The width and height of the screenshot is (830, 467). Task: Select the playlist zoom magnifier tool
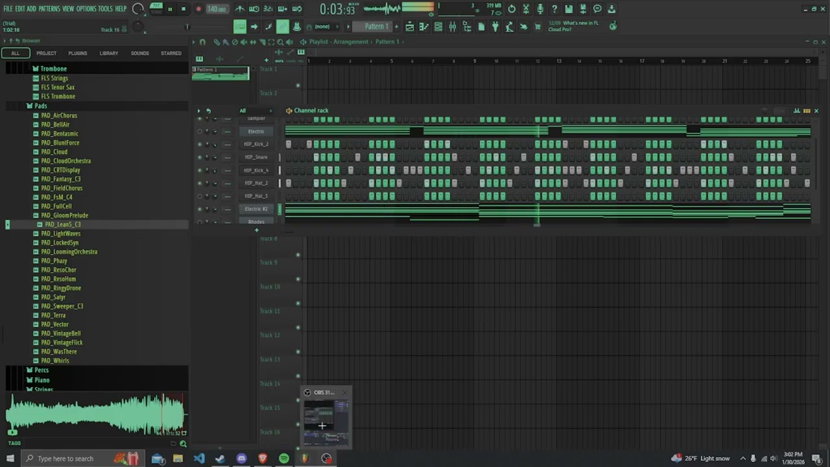click(x=280, y=42)
